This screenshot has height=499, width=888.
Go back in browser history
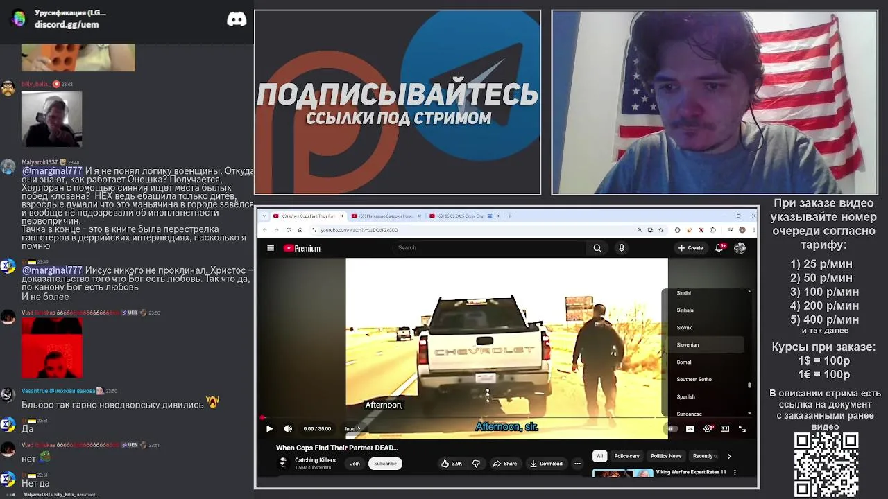(265, 230)
